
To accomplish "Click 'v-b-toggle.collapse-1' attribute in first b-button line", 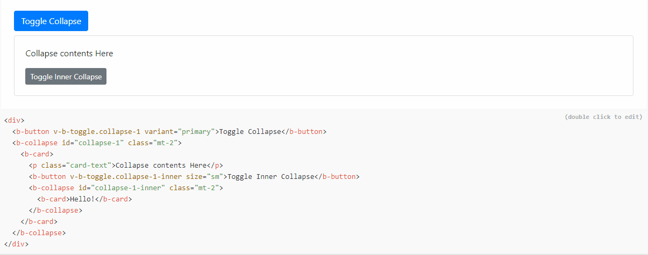I will click(97, 132).
